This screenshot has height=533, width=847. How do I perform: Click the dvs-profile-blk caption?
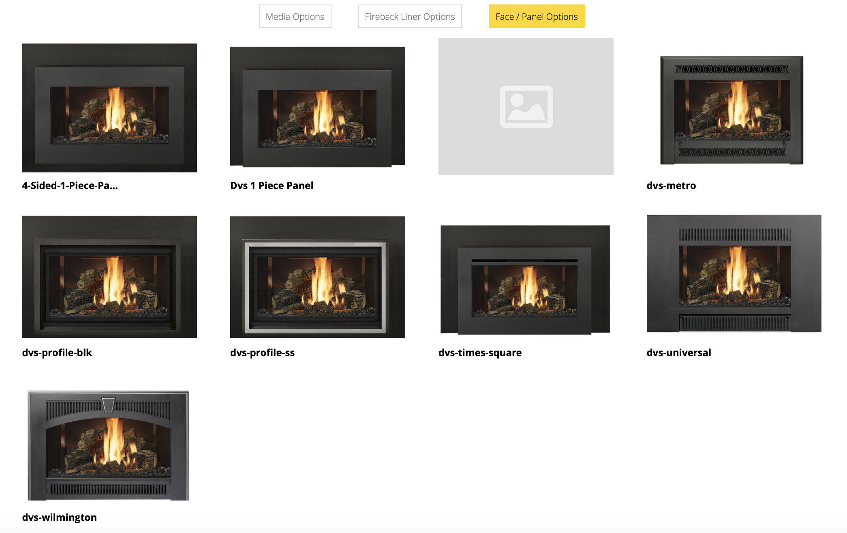click(57, 352)
